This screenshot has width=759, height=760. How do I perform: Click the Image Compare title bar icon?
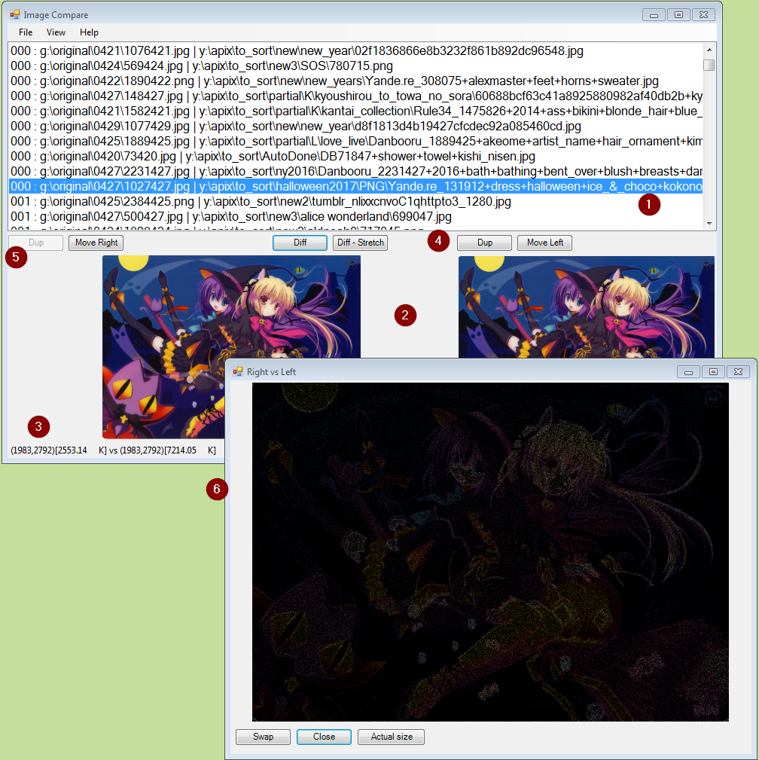(15, 14)
